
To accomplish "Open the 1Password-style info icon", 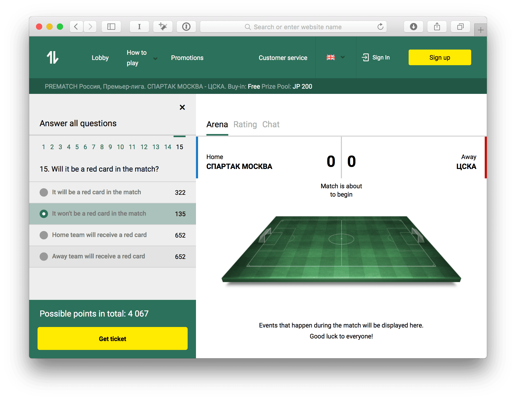I will point(186,27).
